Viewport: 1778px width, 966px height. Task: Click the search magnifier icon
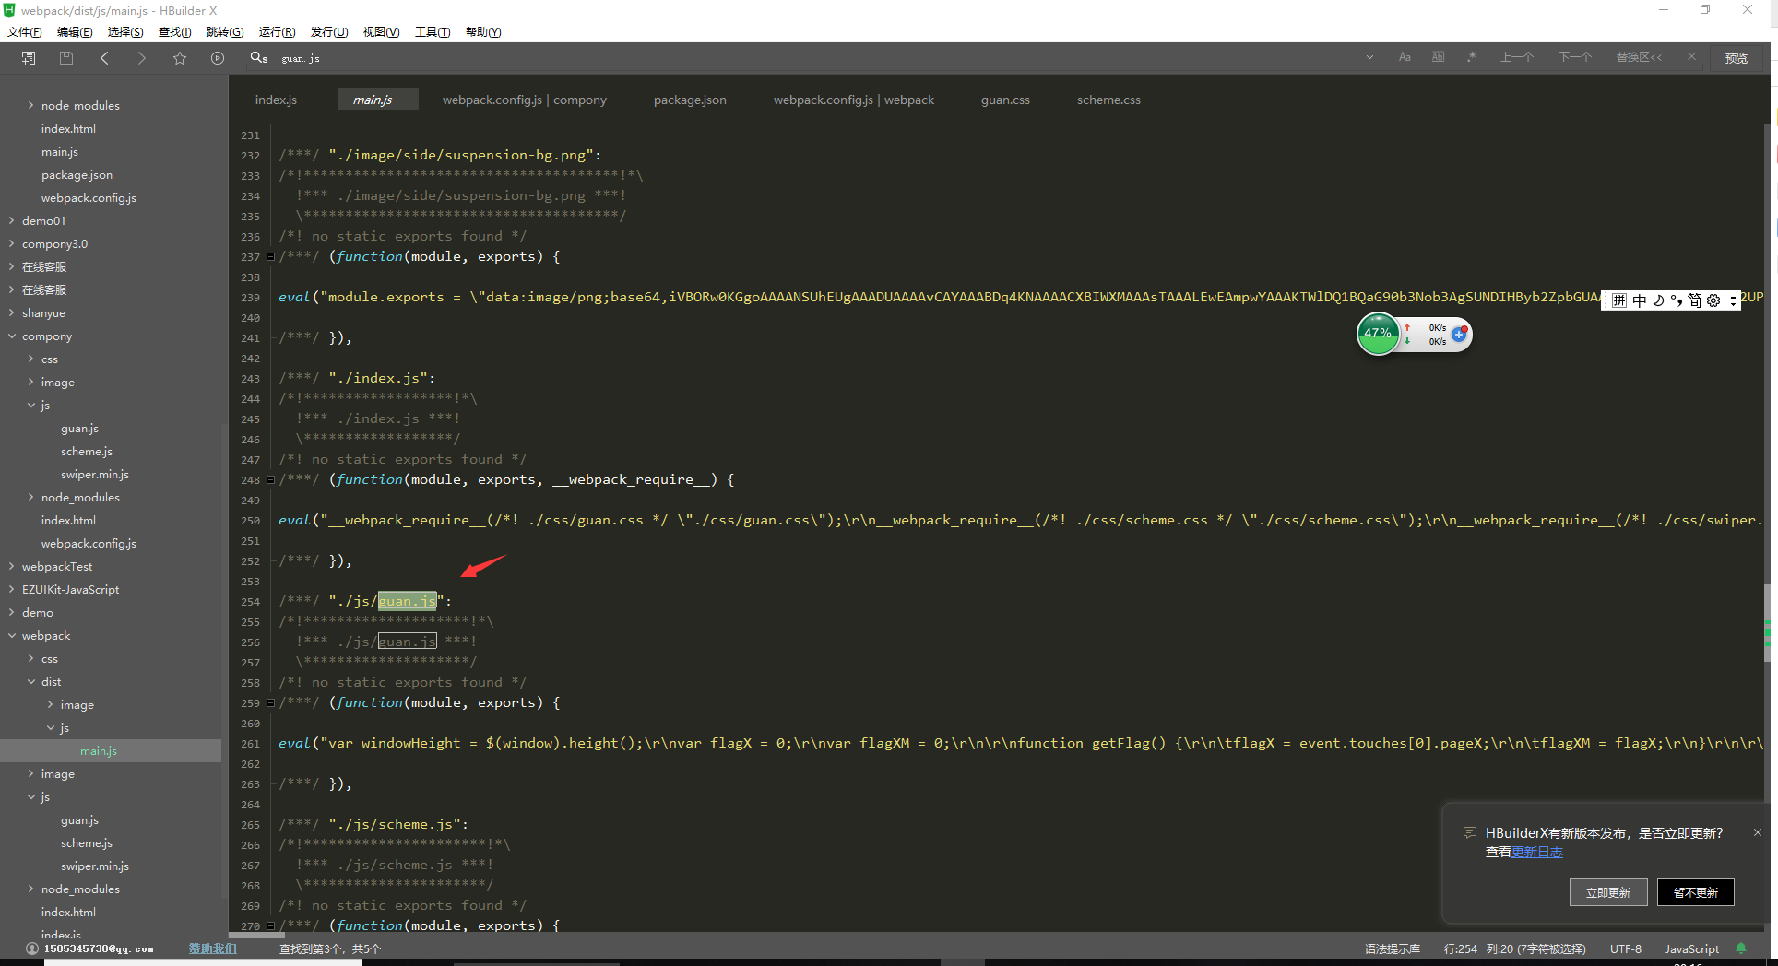[x=258, y=58]
